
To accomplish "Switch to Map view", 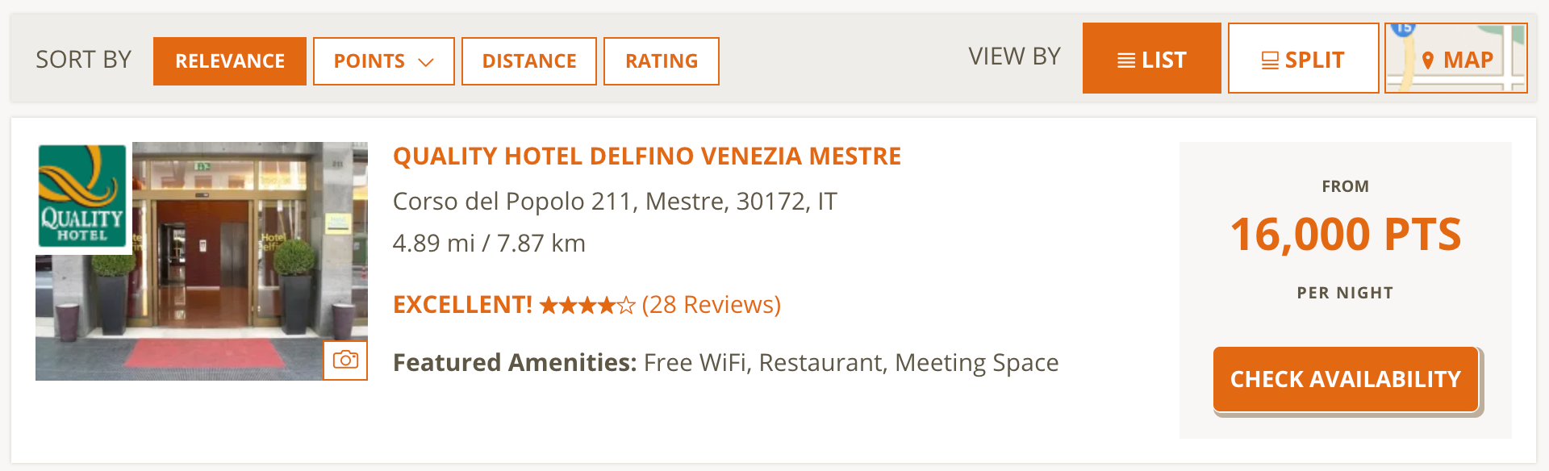I will click(1456, 58).
